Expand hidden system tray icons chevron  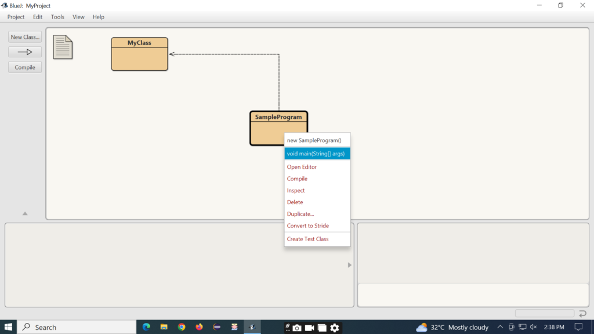(499, 326)
